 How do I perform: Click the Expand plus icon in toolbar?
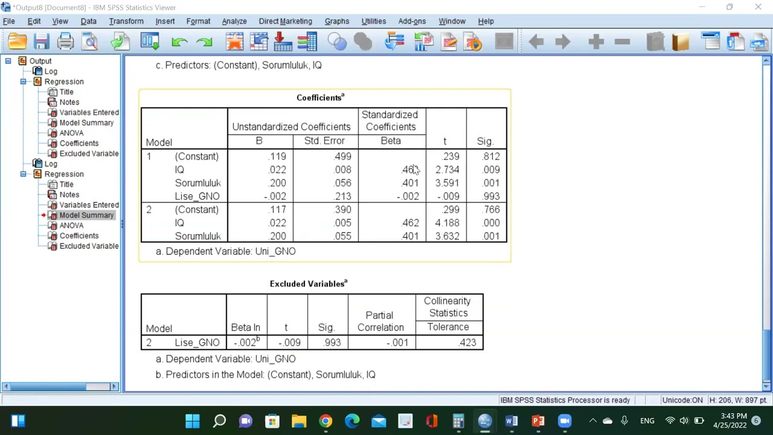pyautogui.click(x=596, y=42)
